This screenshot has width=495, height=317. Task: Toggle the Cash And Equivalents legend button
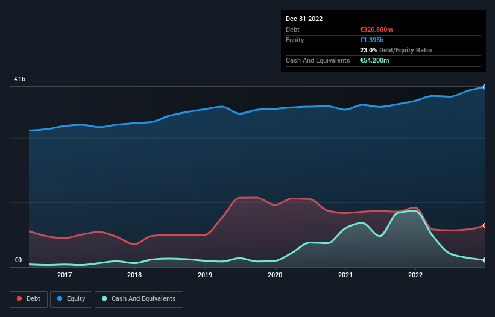coord(139,299)
